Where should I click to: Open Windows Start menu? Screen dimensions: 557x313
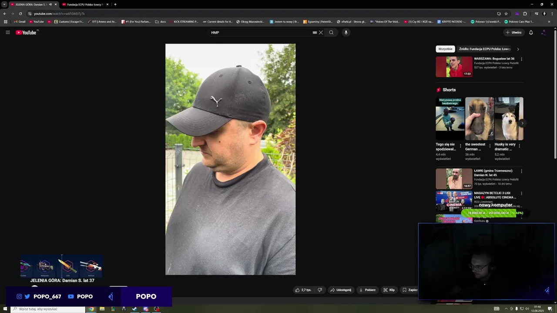pos(4,309)
